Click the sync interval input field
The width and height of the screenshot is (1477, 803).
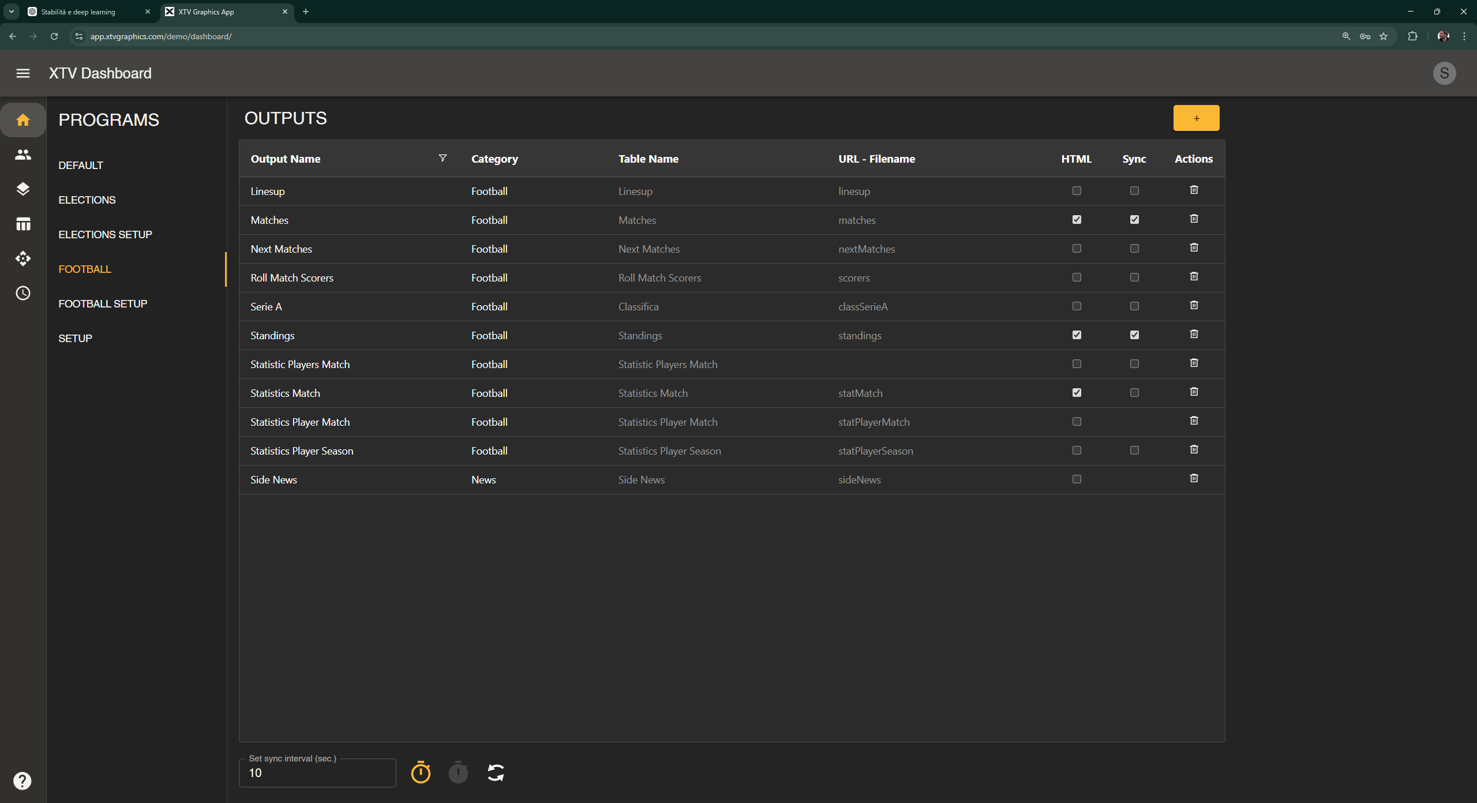(317, 773)
